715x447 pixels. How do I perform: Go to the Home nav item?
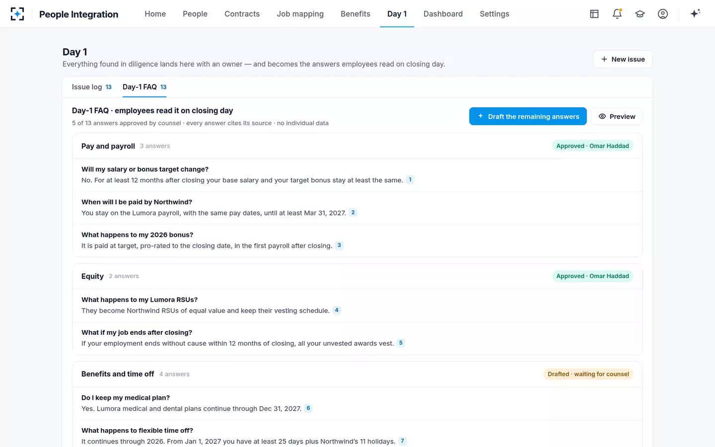pyautogui.click(x=155, y=14)
